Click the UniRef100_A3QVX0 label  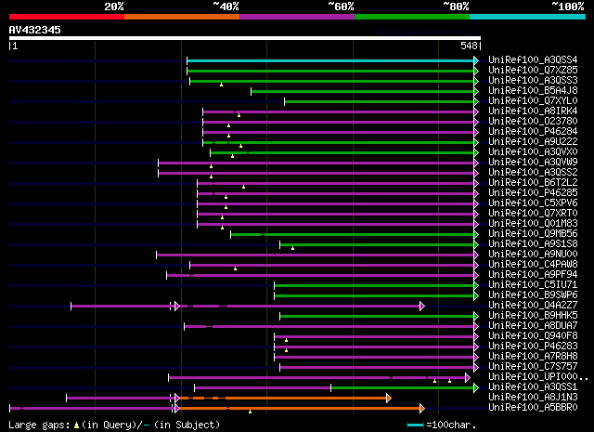point(533,152)
